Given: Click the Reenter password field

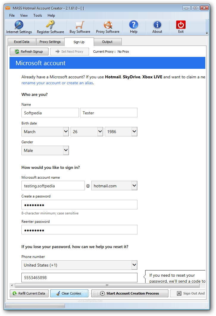Looking at the screenshot, I should click(x=79, y=230).
